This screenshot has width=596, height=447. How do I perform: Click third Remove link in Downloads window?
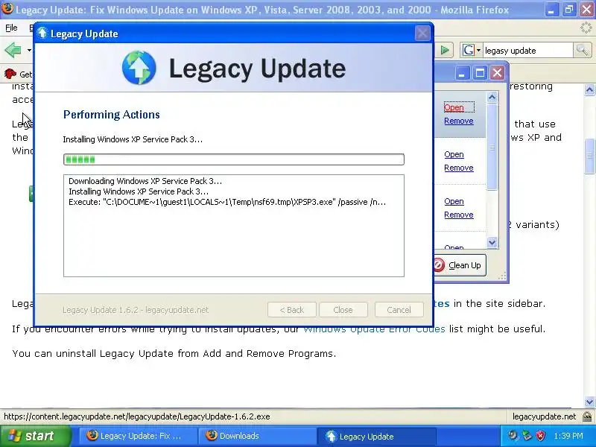[459, 215]
